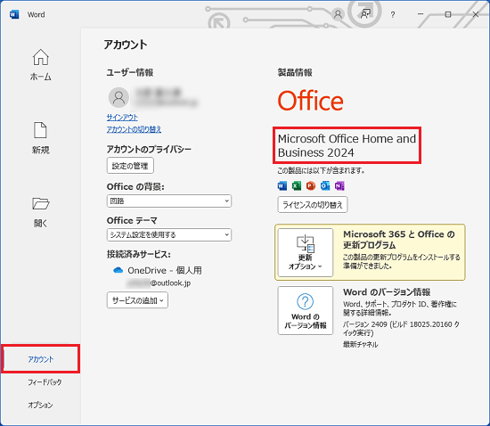Close the Word window
The image size is (490, 426).
(x=476, y=14)
